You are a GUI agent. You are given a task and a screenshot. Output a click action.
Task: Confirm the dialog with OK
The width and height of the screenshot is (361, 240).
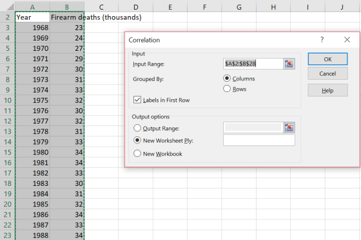point(327,59)
